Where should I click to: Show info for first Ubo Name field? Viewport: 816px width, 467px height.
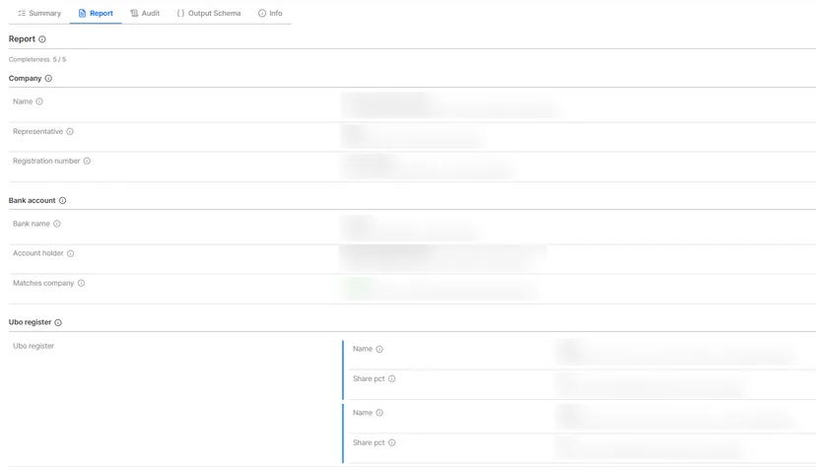click(379, 349)
